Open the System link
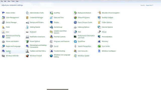 coord(8,51)
